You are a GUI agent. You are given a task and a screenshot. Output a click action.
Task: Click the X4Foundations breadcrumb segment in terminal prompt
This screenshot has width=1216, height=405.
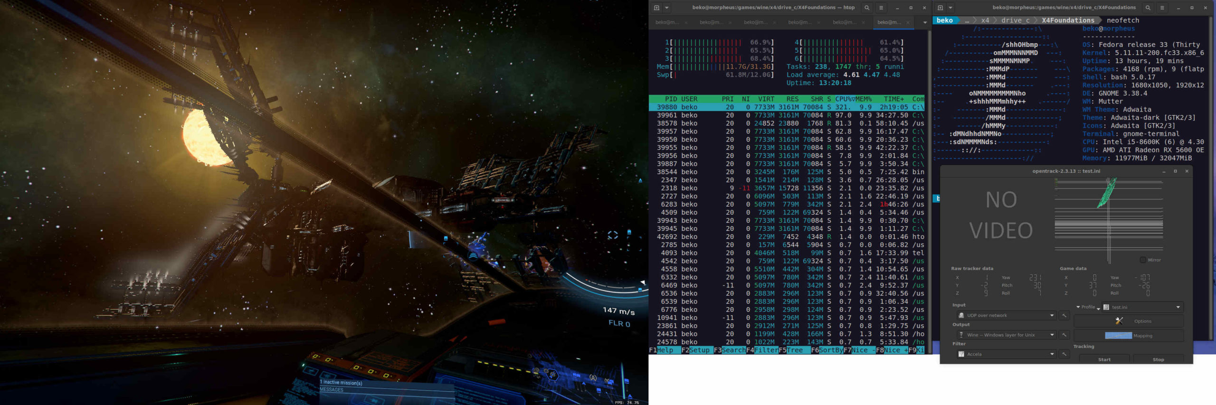coord(1068,20)
